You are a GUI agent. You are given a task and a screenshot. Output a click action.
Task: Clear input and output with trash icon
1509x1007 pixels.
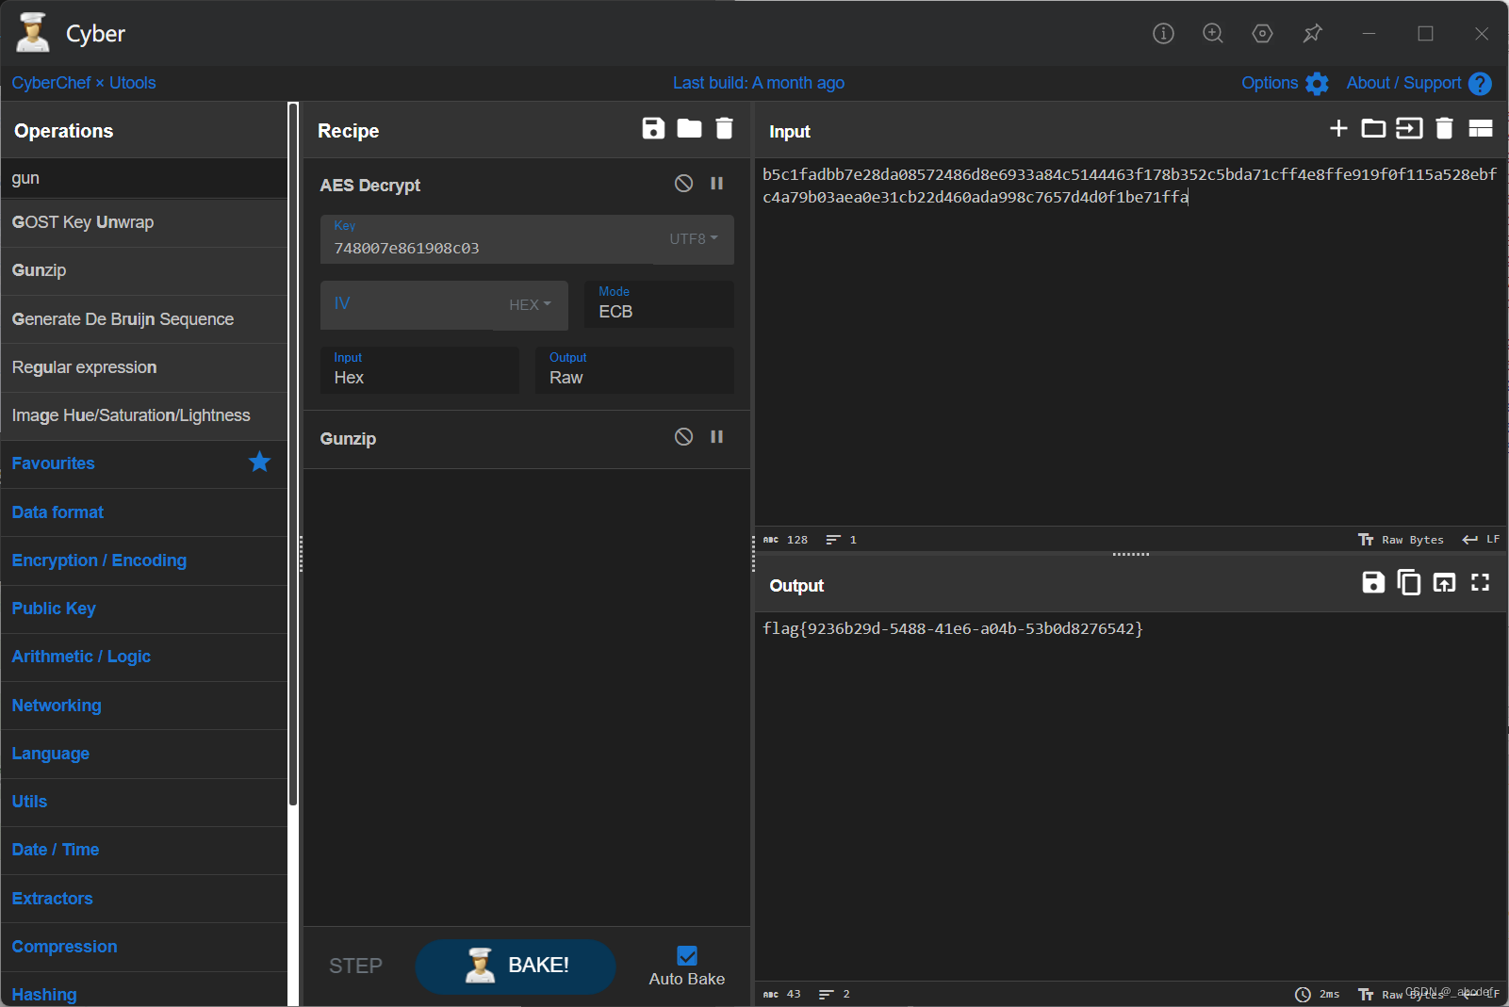[1444, 128]
